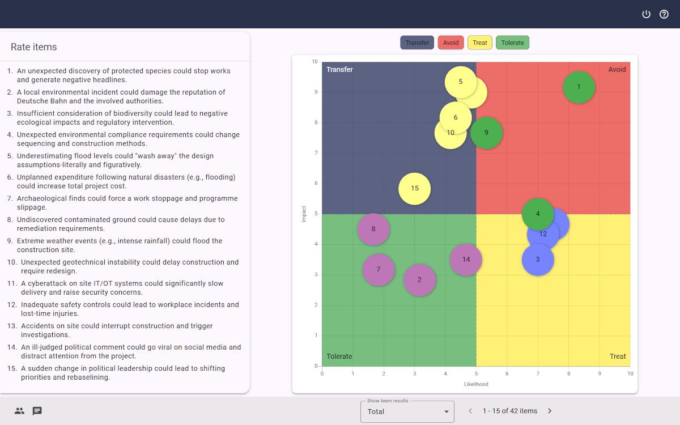Select blue bubble 3
This screenshot has width=680, height=425.
538,260
